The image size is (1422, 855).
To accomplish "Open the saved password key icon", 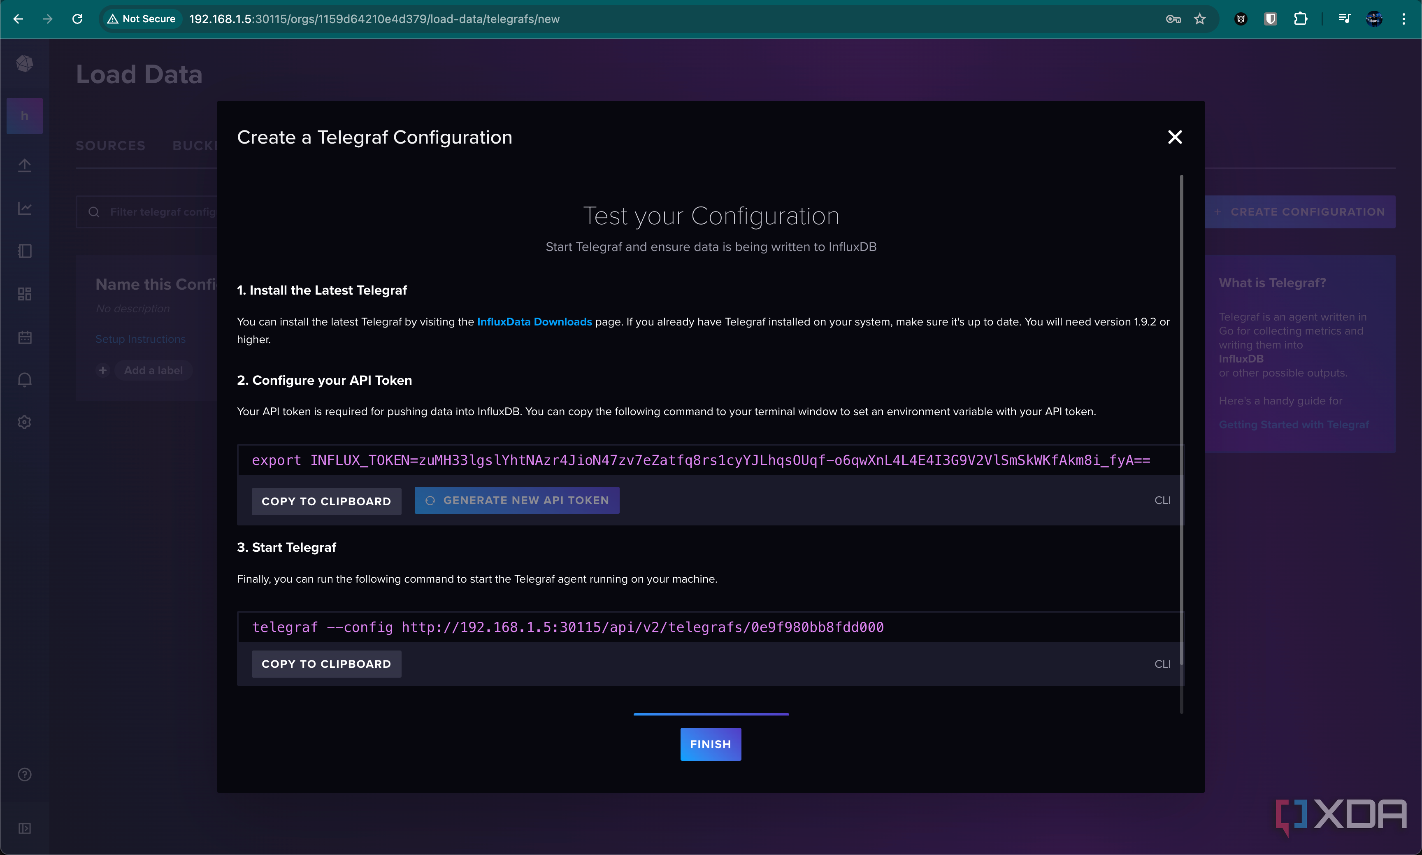I will pos(1173,19).
